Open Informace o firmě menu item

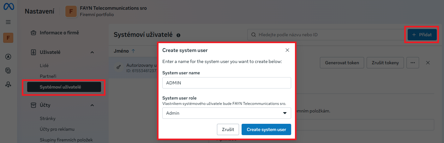pos(59,33)
